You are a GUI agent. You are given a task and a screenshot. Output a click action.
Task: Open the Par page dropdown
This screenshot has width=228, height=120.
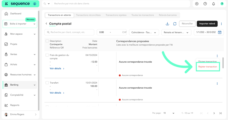tap(169, 113)
